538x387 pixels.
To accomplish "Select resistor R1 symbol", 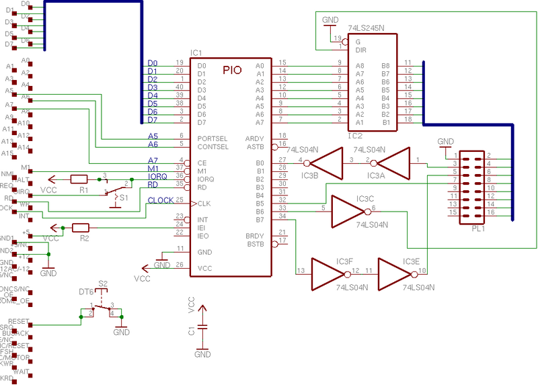I will click(x=79, y=179).
